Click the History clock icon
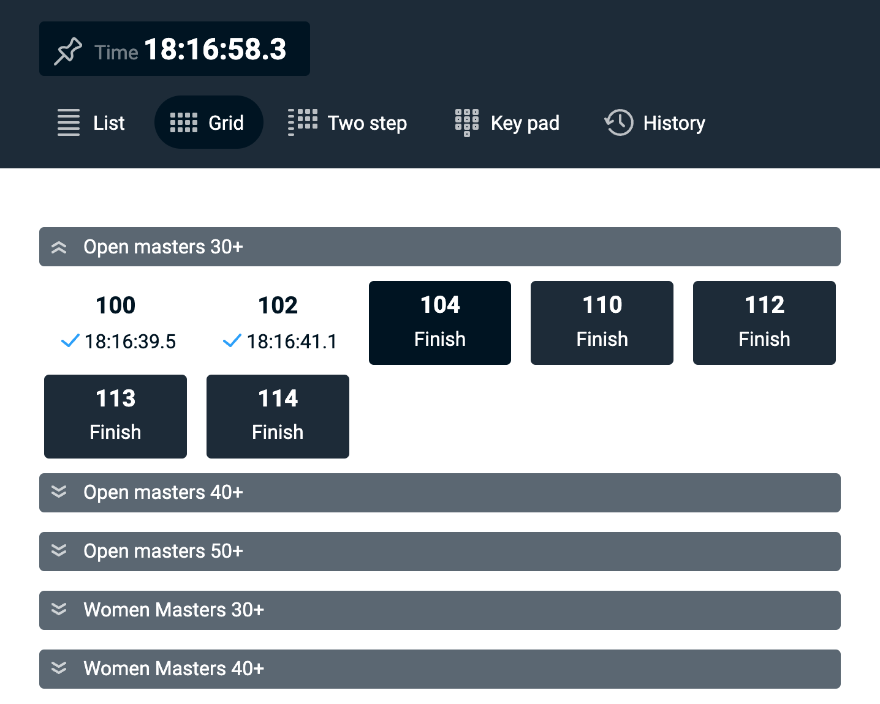 click(619, 122)
